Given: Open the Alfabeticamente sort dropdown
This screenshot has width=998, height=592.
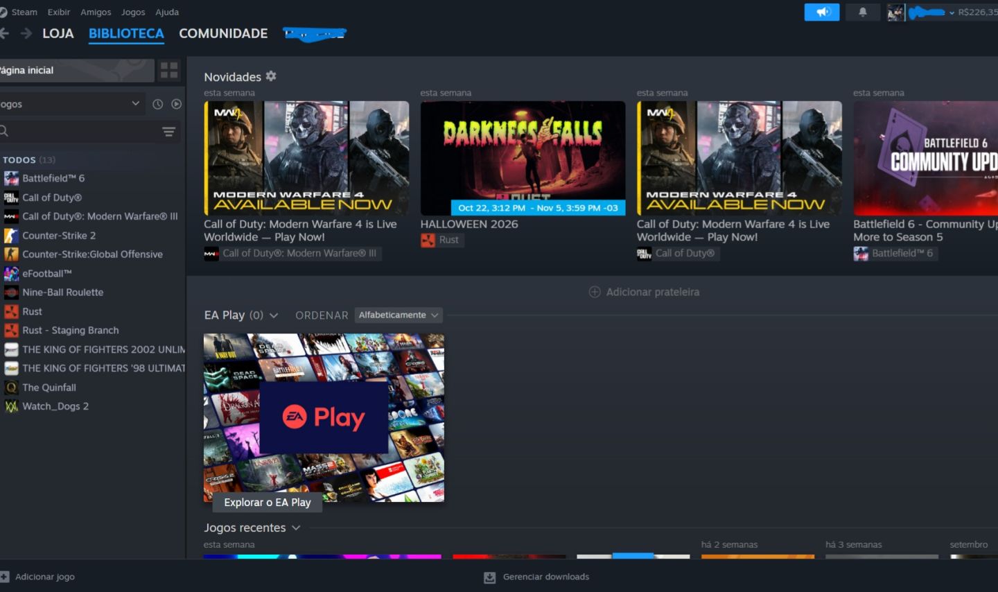Looking at the screenshot, I should click(399, 315).
